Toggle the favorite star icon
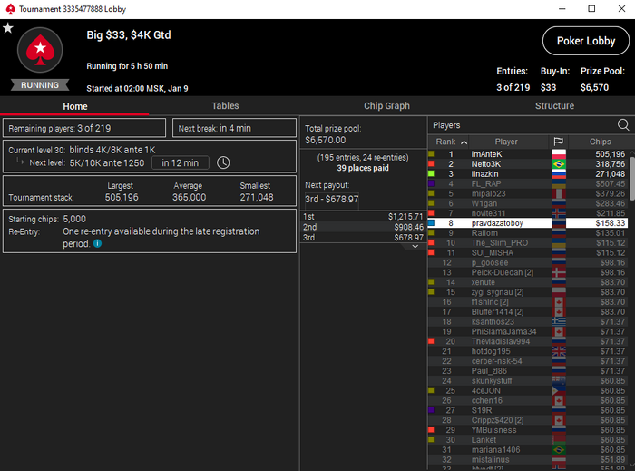The image size is (635, 471). 8,28
